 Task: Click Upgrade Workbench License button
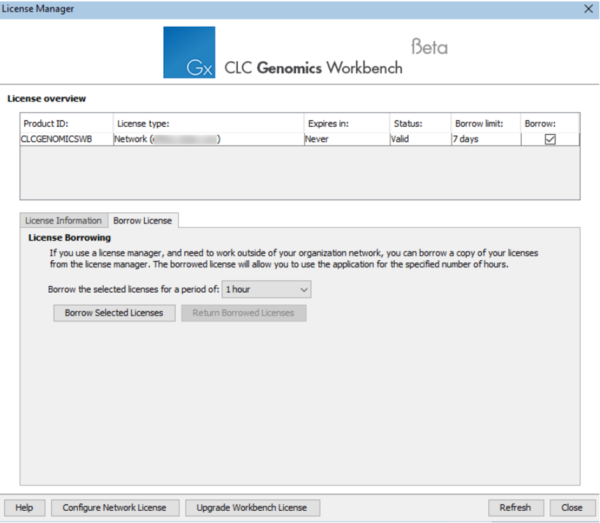tap(252, 508)
